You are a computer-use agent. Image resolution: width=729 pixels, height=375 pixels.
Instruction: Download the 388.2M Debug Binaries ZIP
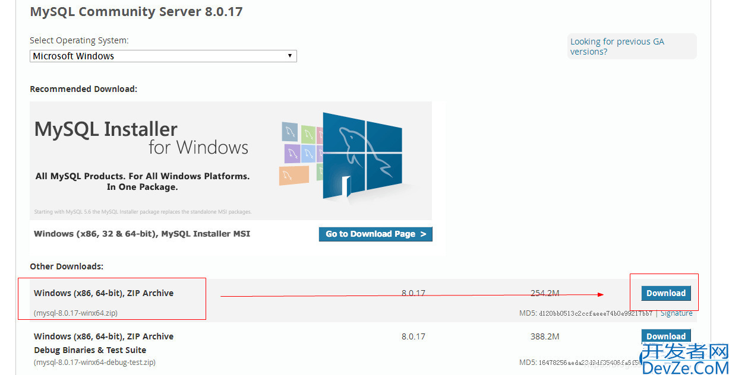click(x=665, y=336)
